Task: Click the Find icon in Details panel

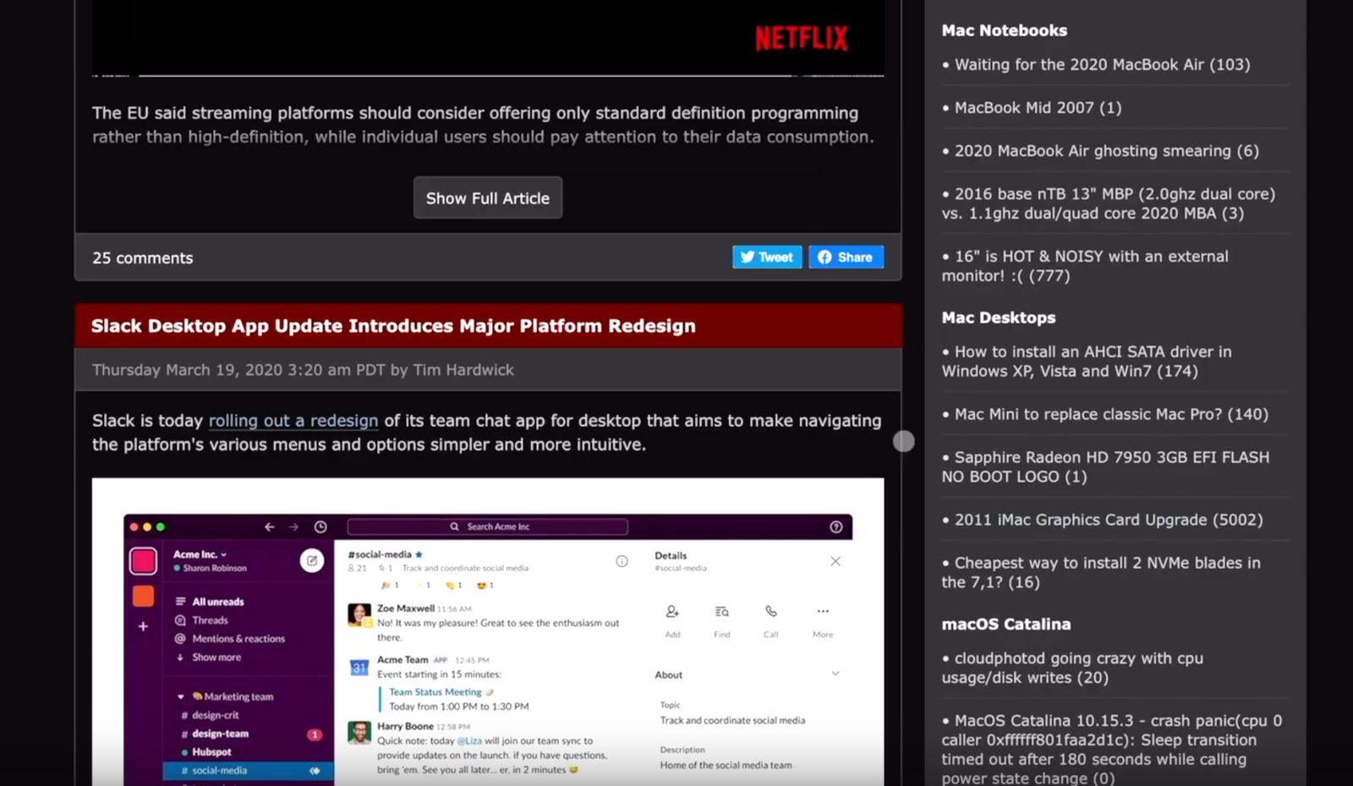Action: pos(721,612)
